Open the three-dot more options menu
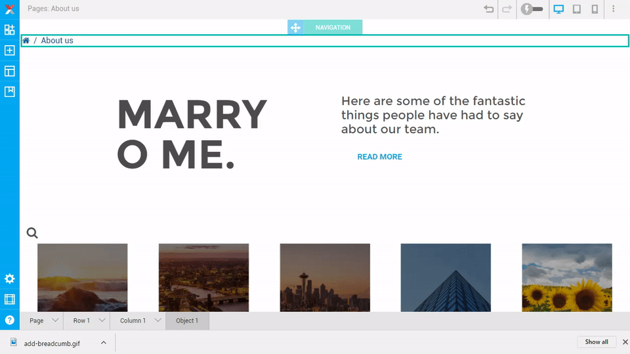Screen dimensions: 630x354 613,9
